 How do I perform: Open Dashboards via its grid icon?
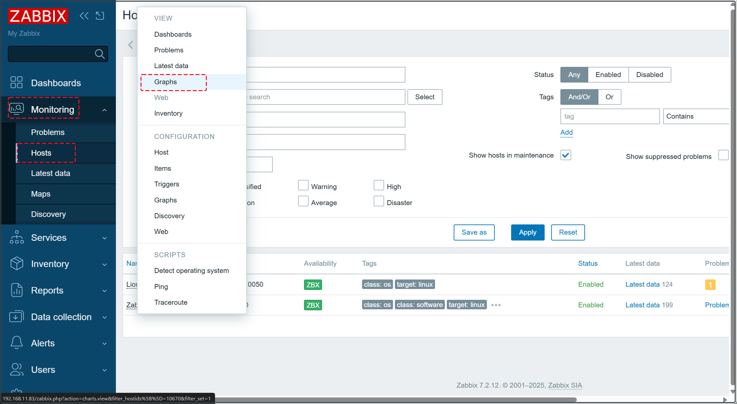[16, 83]
